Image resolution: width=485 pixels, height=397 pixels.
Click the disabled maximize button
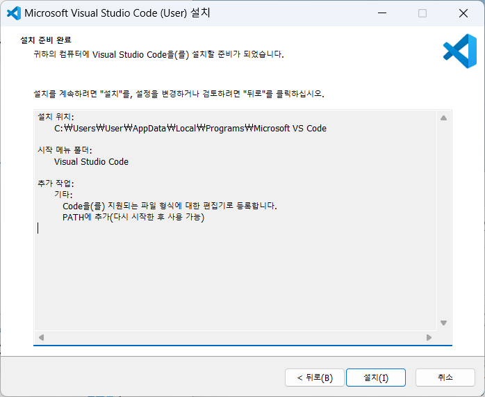tap(422, 13)
